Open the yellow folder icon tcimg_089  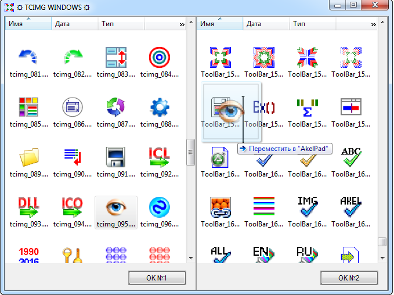click(28, 157)
